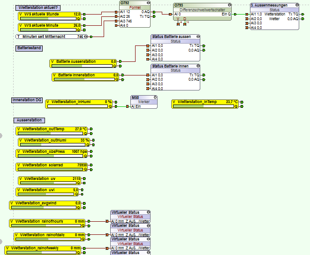Viewport: 310px width, 255px height.
Task: Click the value bar of Wetterstation_AbsPress
Action: coord(50,156)
